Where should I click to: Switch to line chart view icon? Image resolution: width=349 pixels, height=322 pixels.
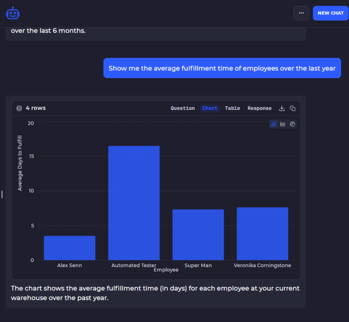pos(283,124)
